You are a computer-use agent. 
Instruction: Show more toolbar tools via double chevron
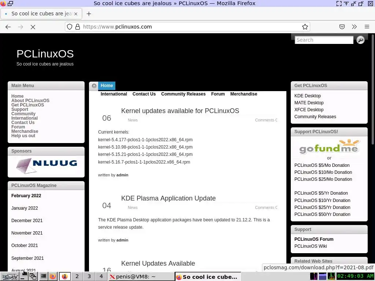[x=354, y=27]
